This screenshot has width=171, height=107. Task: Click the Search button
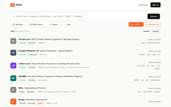click(154, 16)
